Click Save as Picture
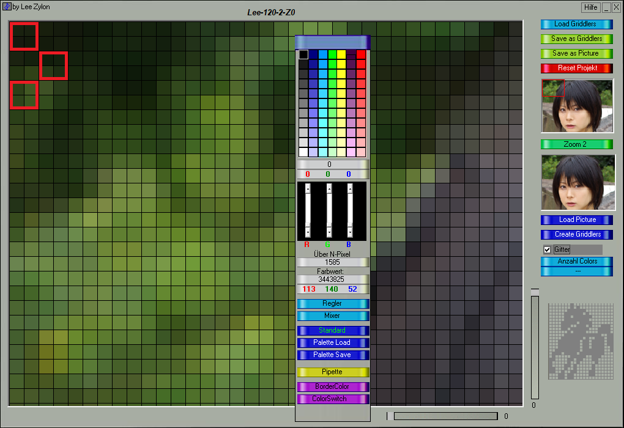The width and height of the screenshot is (624, 428). (x=576, y=53)
